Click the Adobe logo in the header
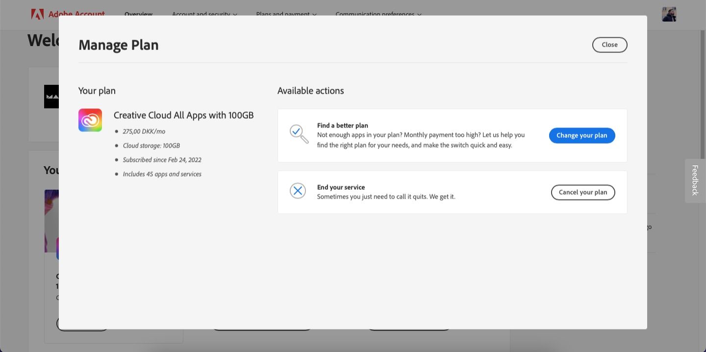Image resolution: width=706 pixels, height=352 pixels. (x=37, y=14)
